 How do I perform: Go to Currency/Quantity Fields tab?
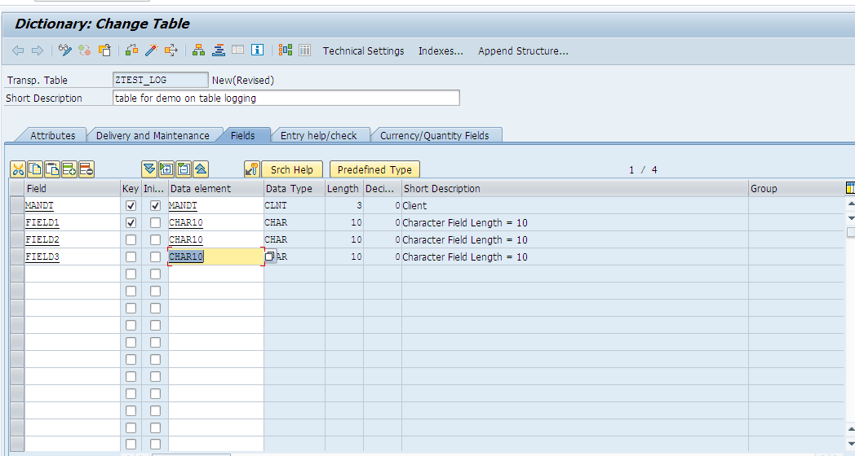(435, 135)
